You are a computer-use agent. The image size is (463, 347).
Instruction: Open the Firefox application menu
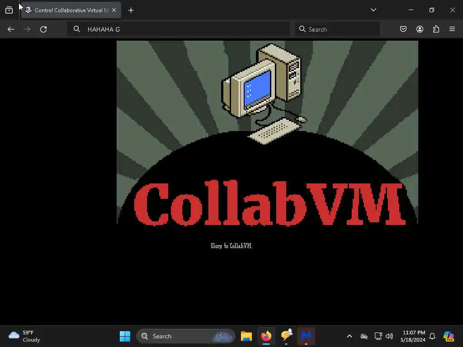tap(452, 29)
